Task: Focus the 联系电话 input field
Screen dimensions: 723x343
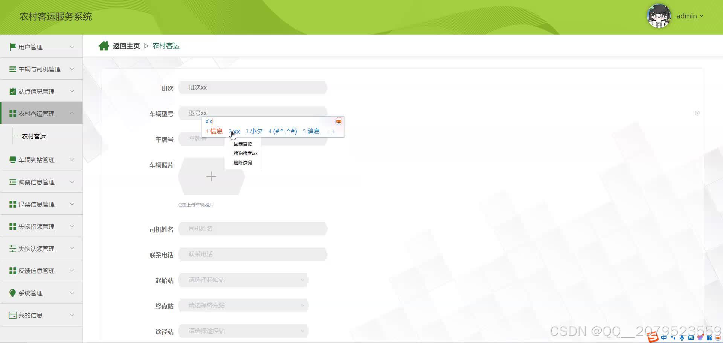Action: (x=253, y=254)
